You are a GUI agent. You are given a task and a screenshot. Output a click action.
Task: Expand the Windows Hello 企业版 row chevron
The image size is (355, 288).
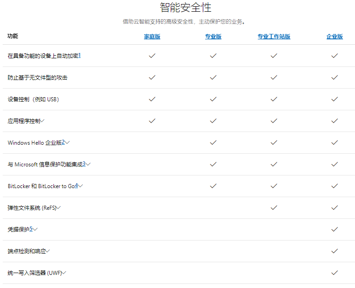[67, 142]
